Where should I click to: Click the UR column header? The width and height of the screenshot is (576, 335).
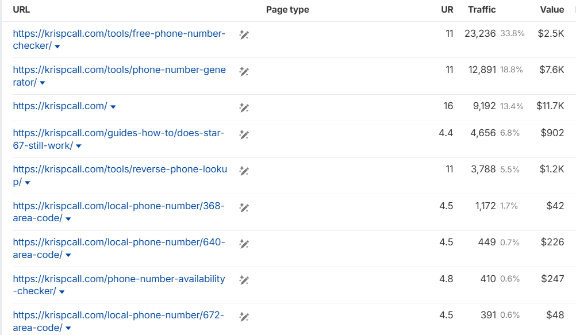coord(447,10)
